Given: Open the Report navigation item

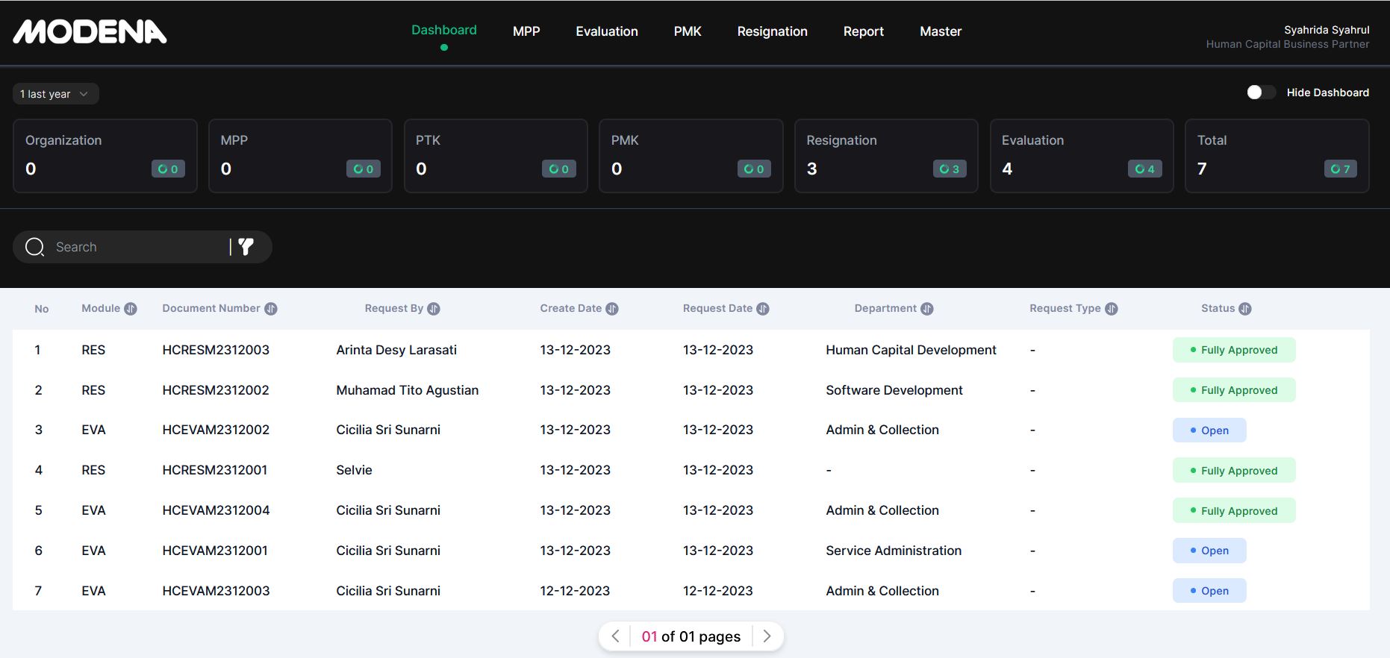Looking at the screenshot, I should (863, 31).
